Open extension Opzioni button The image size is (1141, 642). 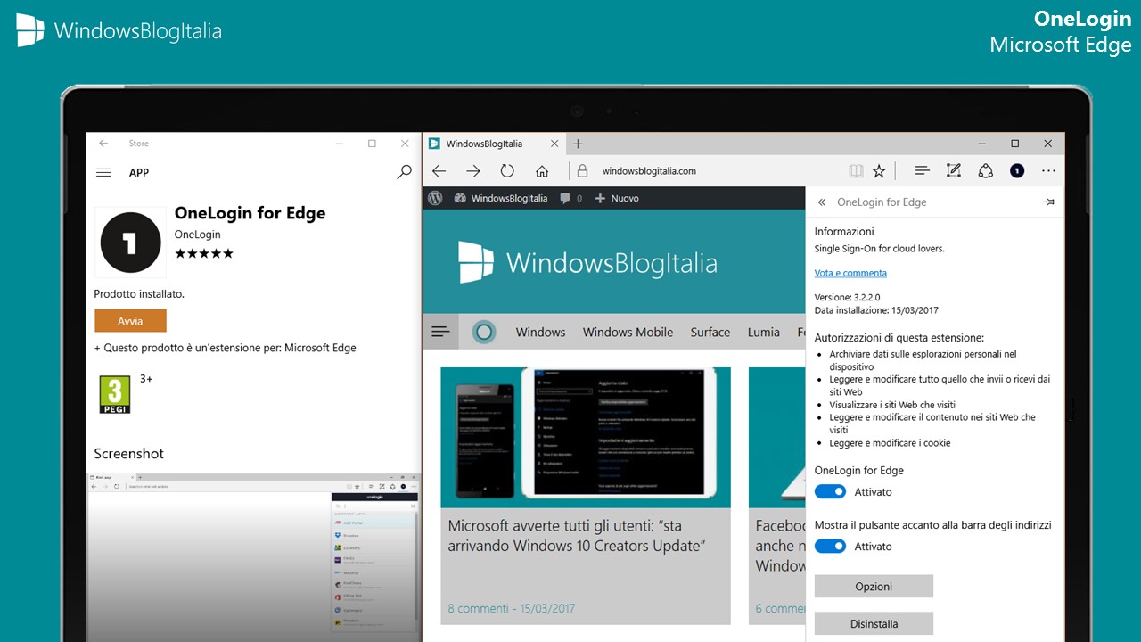pos(874,587)
